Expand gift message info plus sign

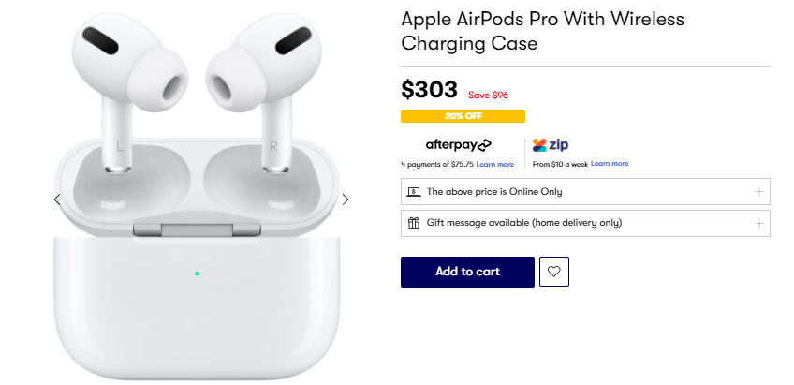tap(759, 223)
